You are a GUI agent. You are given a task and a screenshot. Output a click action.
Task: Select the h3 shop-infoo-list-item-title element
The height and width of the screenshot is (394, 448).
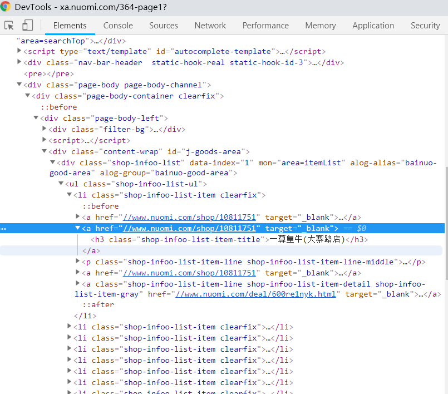point(229,239)
